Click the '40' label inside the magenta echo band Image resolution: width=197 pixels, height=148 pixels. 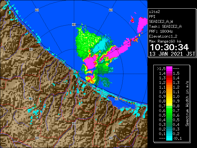pos(117,49)
